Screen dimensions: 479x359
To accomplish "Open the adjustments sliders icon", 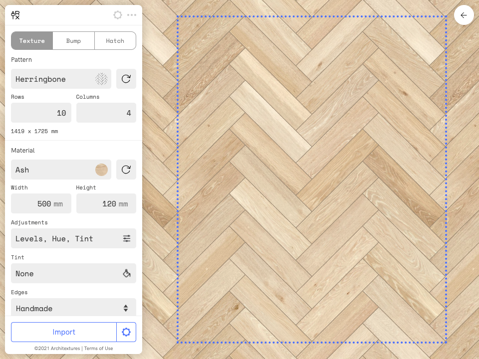I will click(127, 238).
